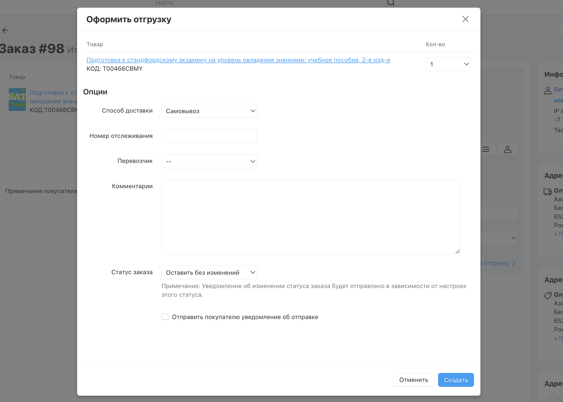Expand the carrier dropdown
Viewport: 563px width, 402px height.
tap(209, 161)
